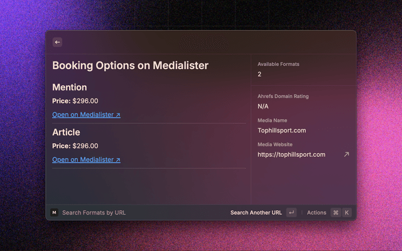Click the Medialister M logo icon
This screenshot has height=251, width=402.
point(54,213)
